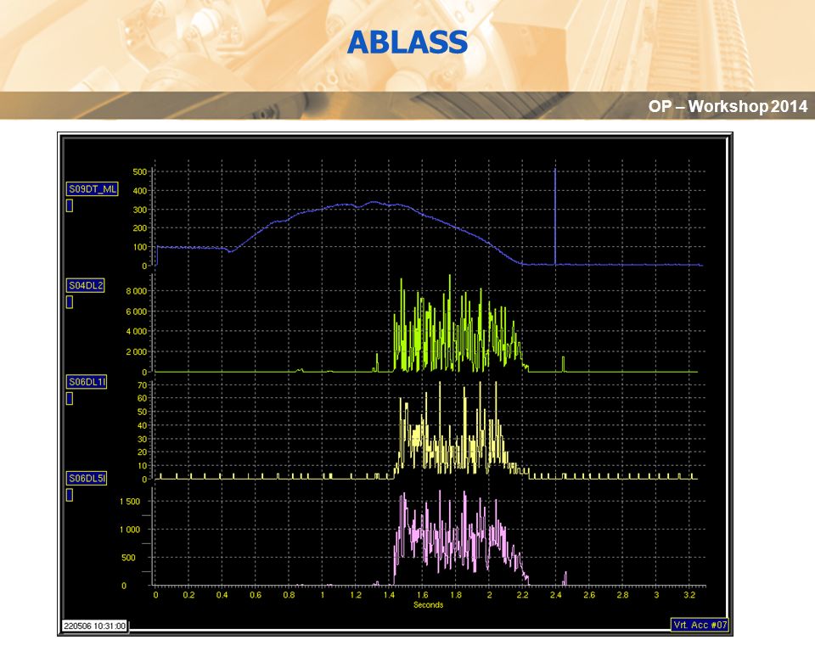Click the 2.4 tick on time axis
This screenshot has height=651, width=815.
[555, 595]
